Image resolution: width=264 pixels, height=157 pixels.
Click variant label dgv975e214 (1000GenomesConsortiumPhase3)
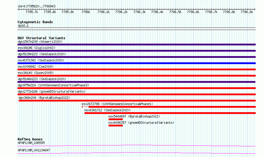pos(53,85)
